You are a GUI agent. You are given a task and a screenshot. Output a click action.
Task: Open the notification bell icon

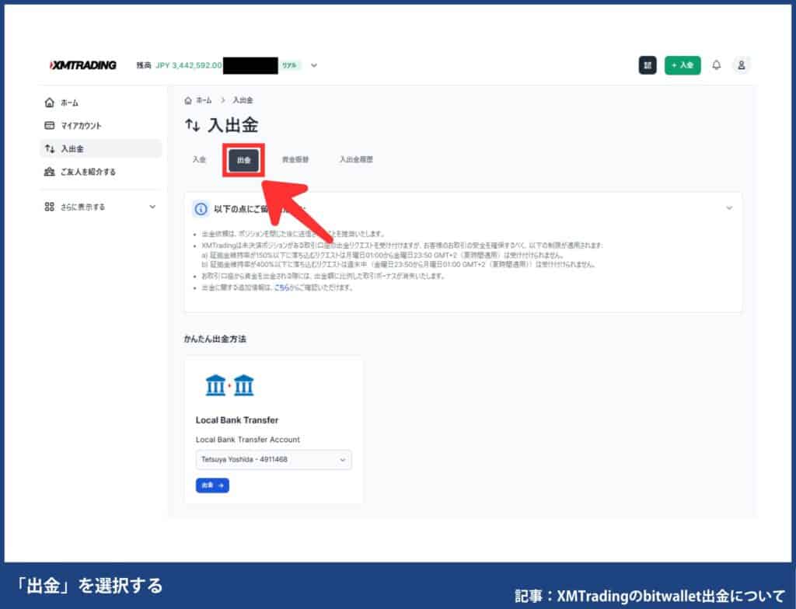pyautogui.click(x=717, y=65)
